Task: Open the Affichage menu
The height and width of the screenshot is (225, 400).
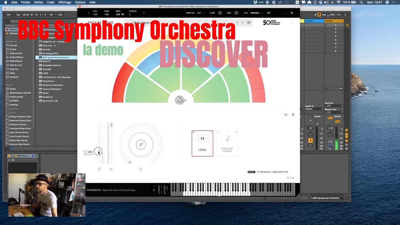Action: click(65, 2)
